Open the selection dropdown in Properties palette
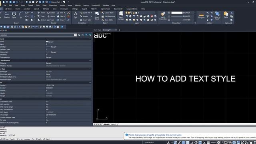256x144 pixels. pyautogui.click(x=75, y=35)
